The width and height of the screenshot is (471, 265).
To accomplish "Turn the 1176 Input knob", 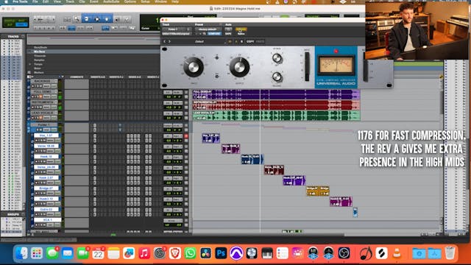I will coord(193,67).
